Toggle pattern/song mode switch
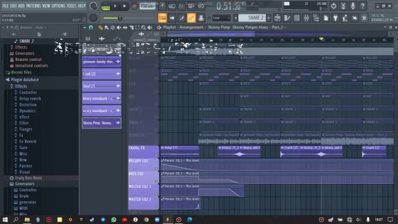 point(106,6)
